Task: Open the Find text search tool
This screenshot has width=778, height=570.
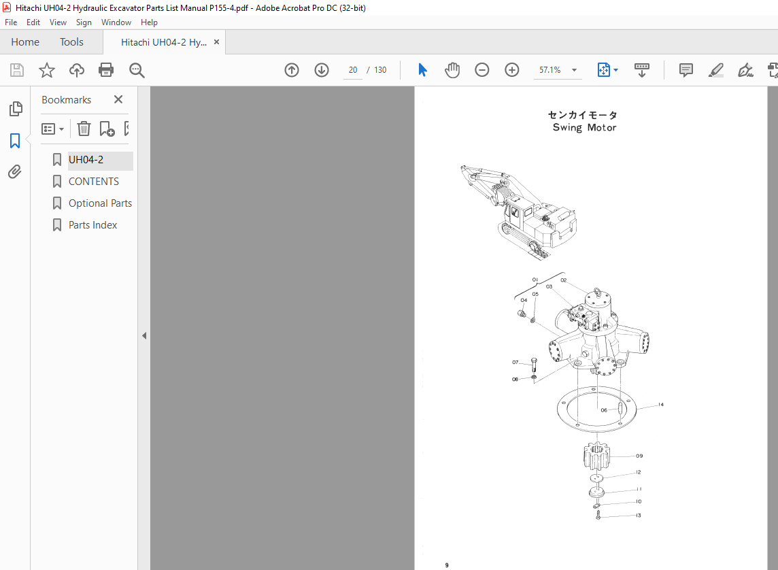Action: [x=137, y=71]
